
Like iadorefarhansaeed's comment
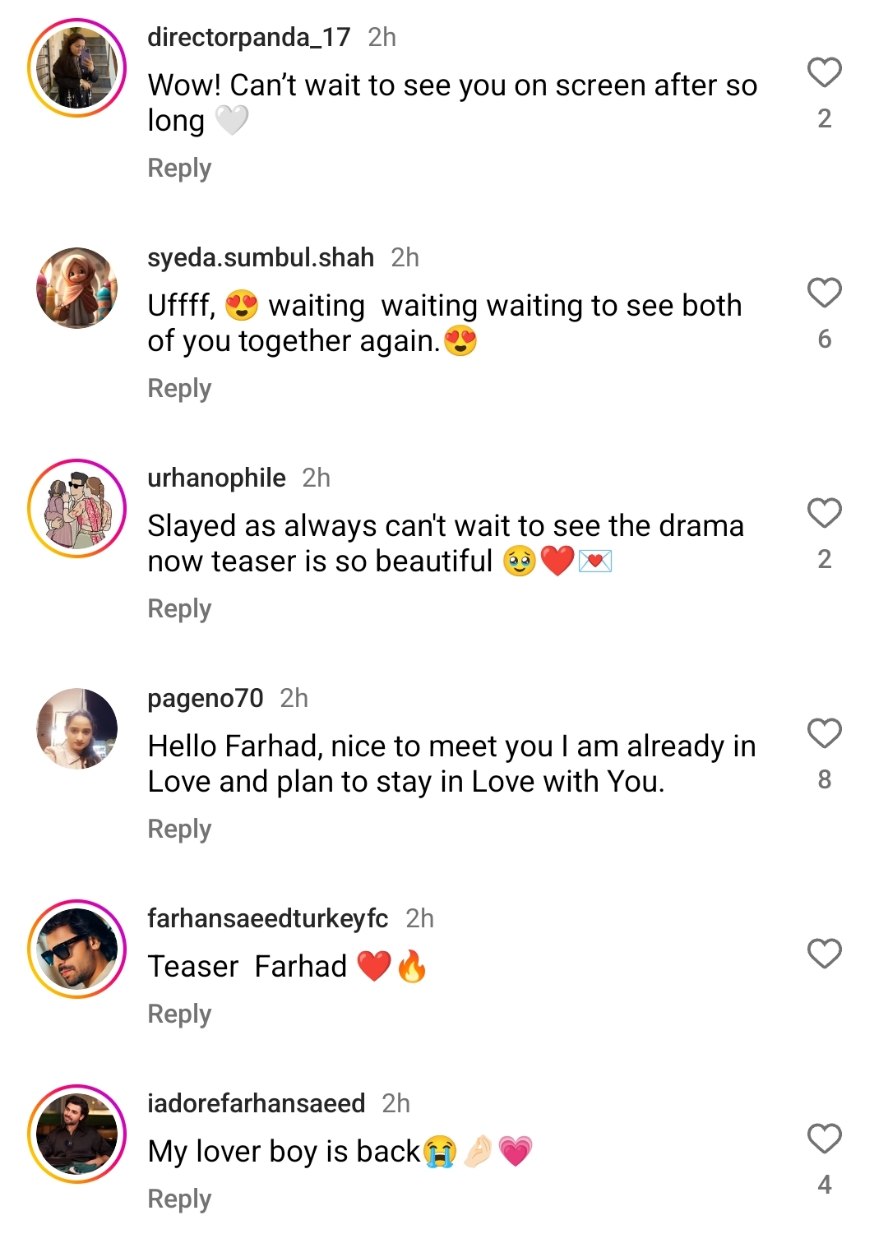click(x=823, y=1139)
